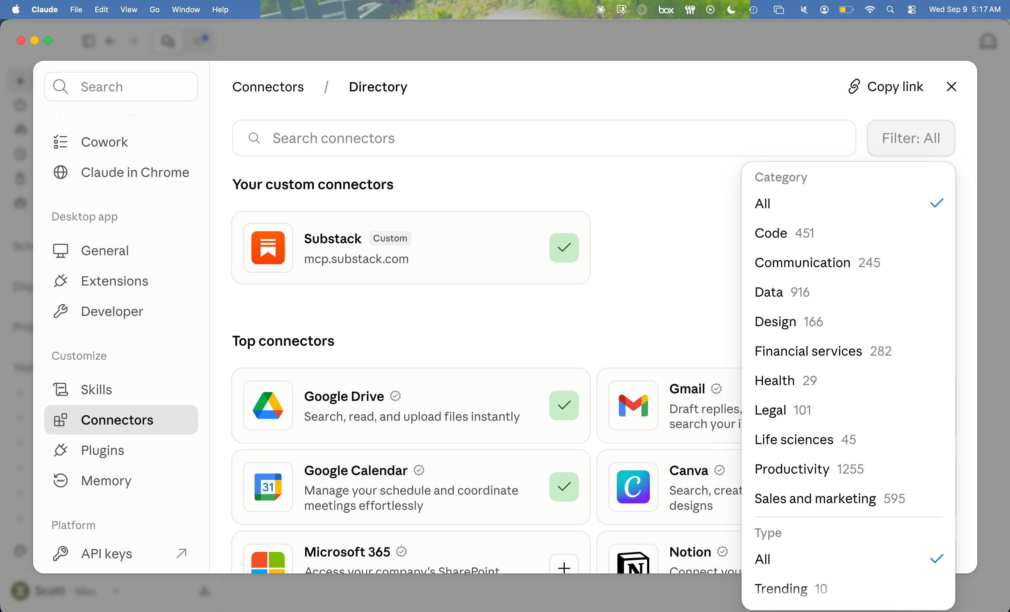Open the View menu
Viewport: 1010px width, 612px height.
coord(129,9)
